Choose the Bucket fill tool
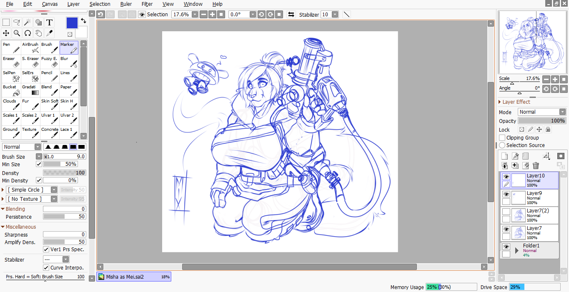The image size is (569, 292). click(11, 90)
